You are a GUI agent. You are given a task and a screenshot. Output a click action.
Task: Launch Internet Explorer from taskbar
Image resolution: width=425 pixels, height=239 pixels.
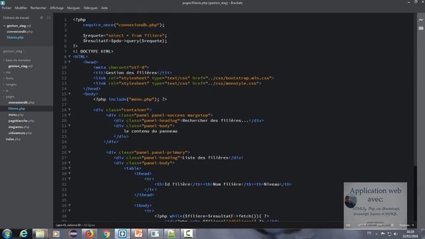coord(24,234)
